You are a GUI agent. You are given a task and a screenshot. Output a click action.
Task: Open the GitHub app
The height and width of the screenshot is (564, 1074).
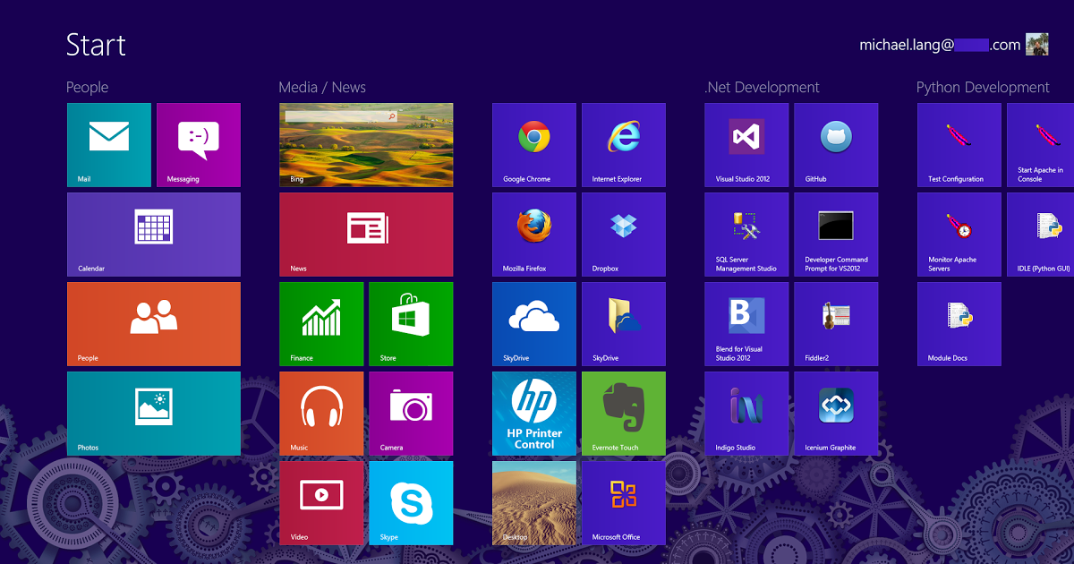[836, 145]
